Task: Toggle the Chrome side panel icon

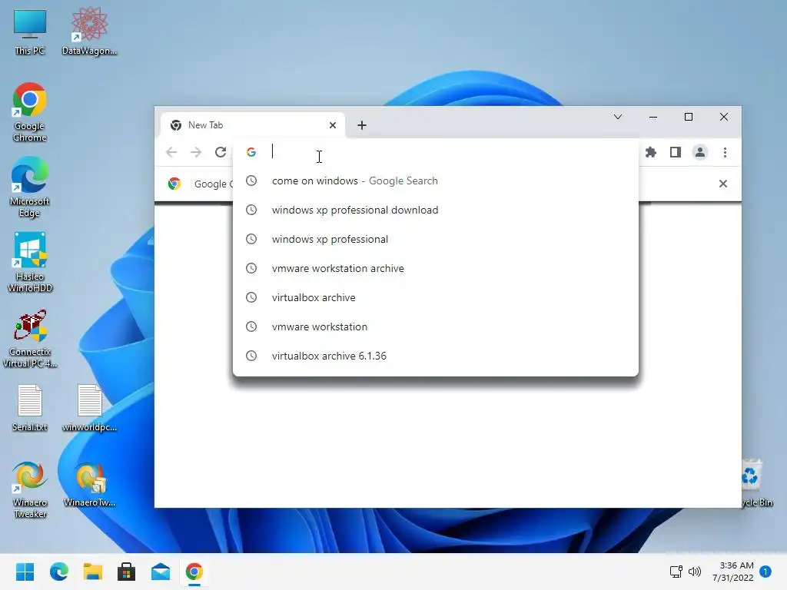Action: pos(676,152)
